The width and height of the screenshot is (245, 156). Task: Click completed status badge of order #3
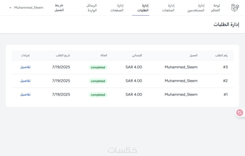point(98,67)
